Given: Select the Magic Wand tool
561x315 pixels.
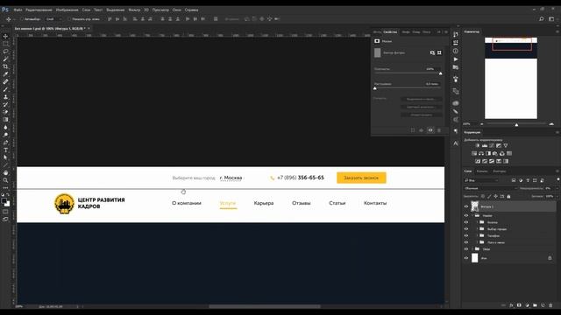Looking at the screenshot, I should 5,59.
